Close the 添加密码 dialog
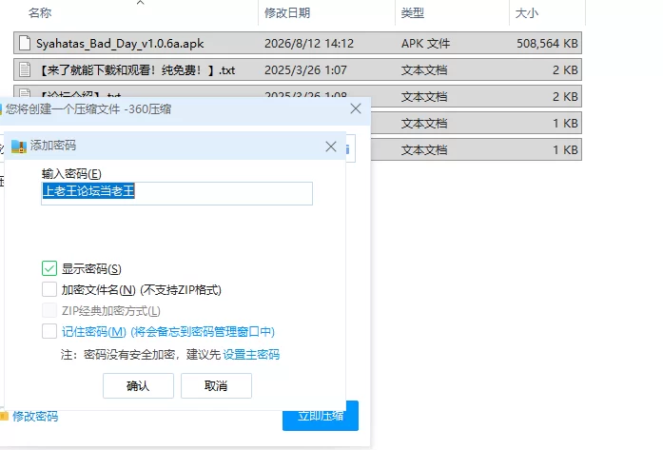Screen dimensions: 663x450 click(x=331, y=147)
